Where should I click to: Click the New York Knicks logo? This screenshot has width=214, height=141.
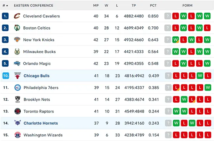click(17, 40)
